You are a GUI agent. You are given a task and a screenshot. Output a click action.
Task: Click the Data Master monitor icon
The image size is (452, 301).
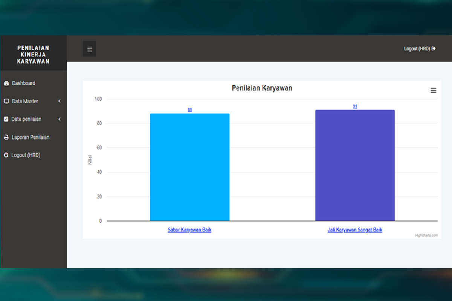click(x=6, y=101)
